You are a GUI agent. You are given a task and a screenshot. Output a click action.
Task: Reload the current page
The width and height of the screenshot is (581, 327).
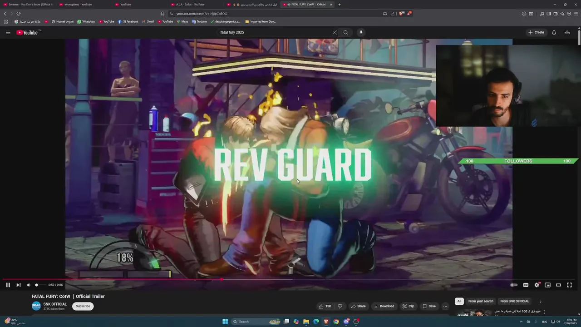coord(18,14)
